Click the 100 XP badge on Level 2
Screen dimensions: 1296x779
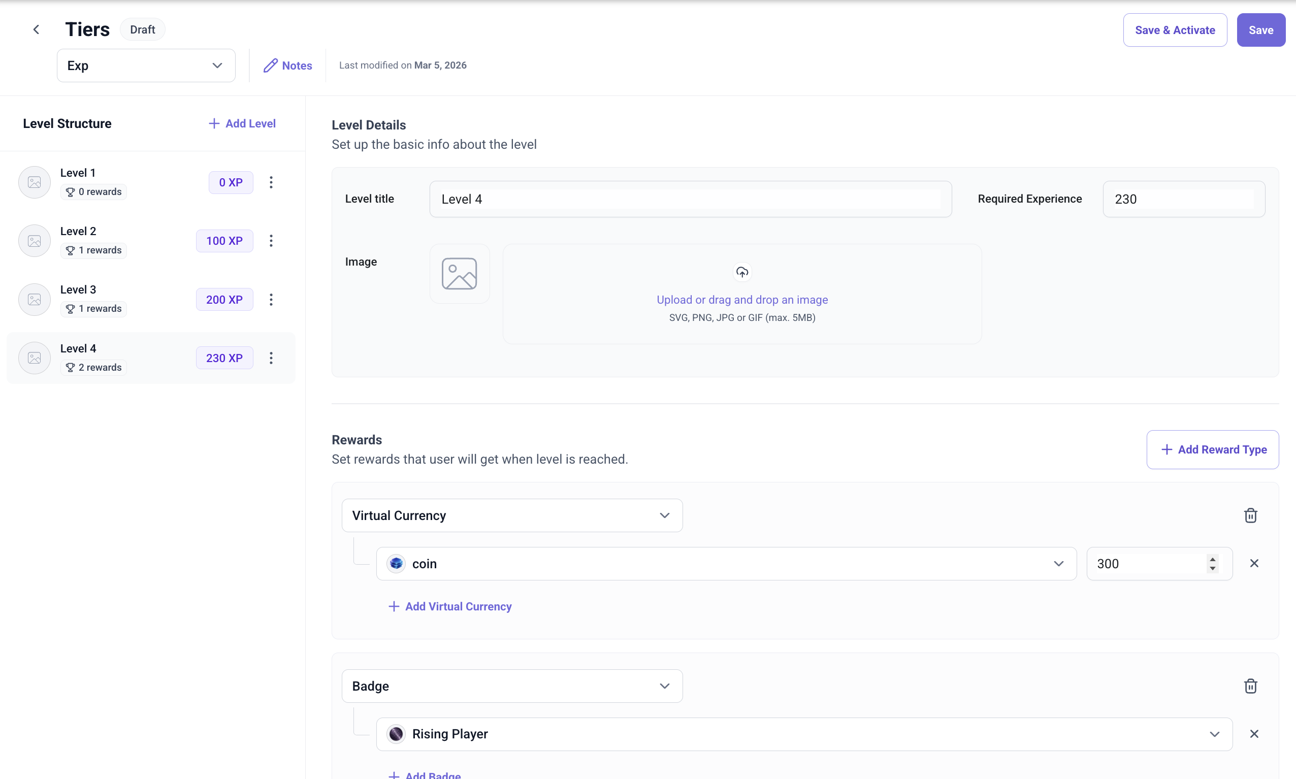point(224,240)
